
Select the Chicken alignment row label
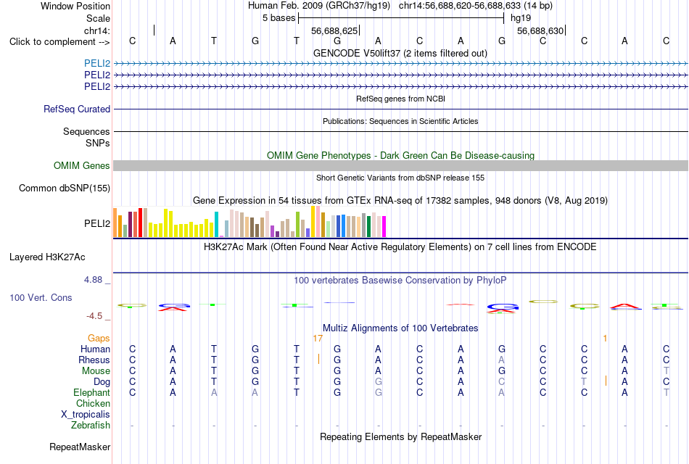coord(93,403)
